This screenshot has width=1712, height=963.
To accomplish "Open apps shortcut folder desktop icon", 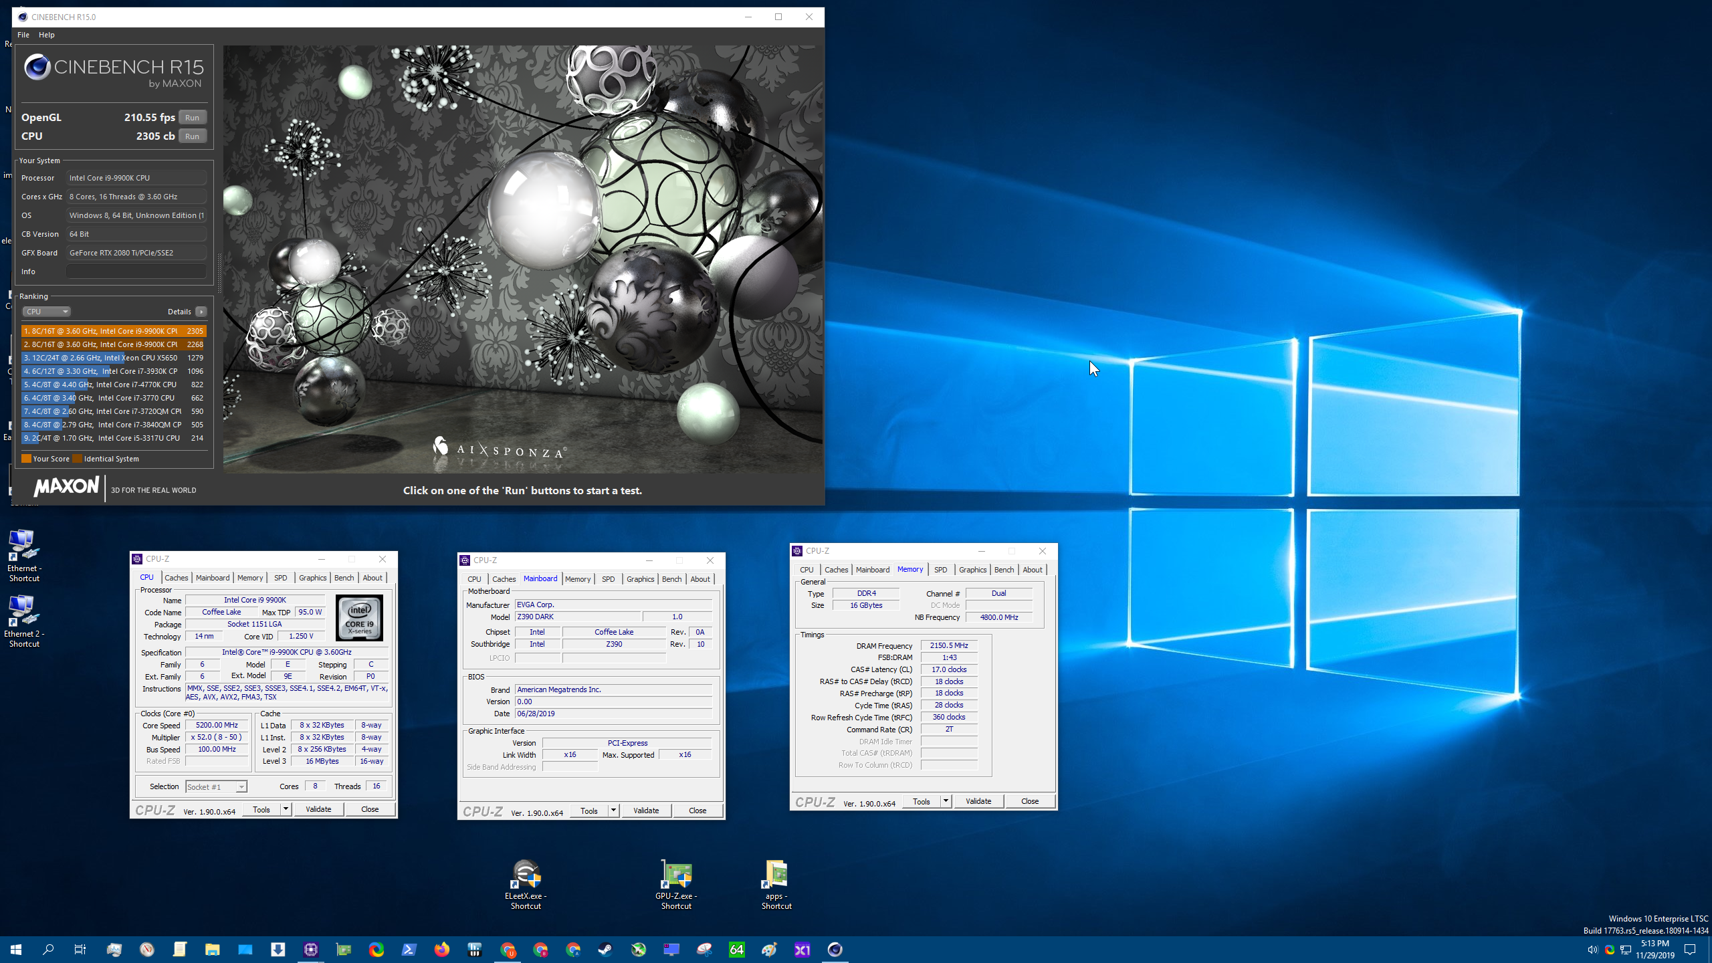I will 776,884.
